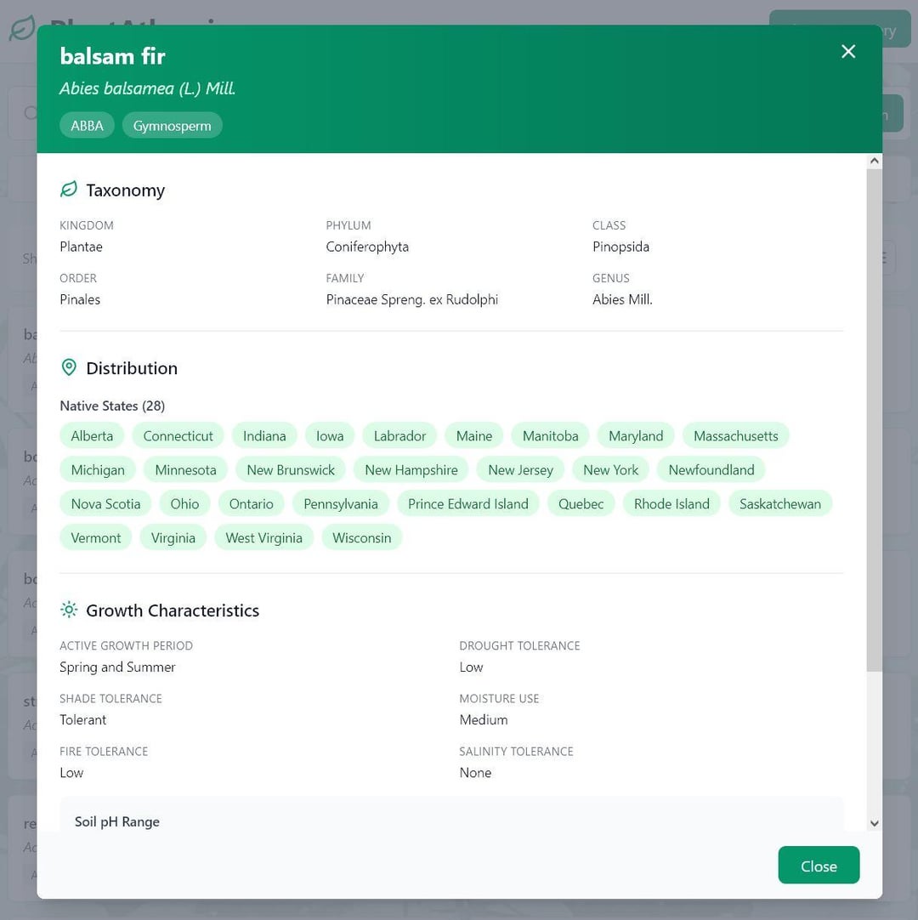918x920 pixels.
Task: Click the green Close button
Action: (819, 865)
